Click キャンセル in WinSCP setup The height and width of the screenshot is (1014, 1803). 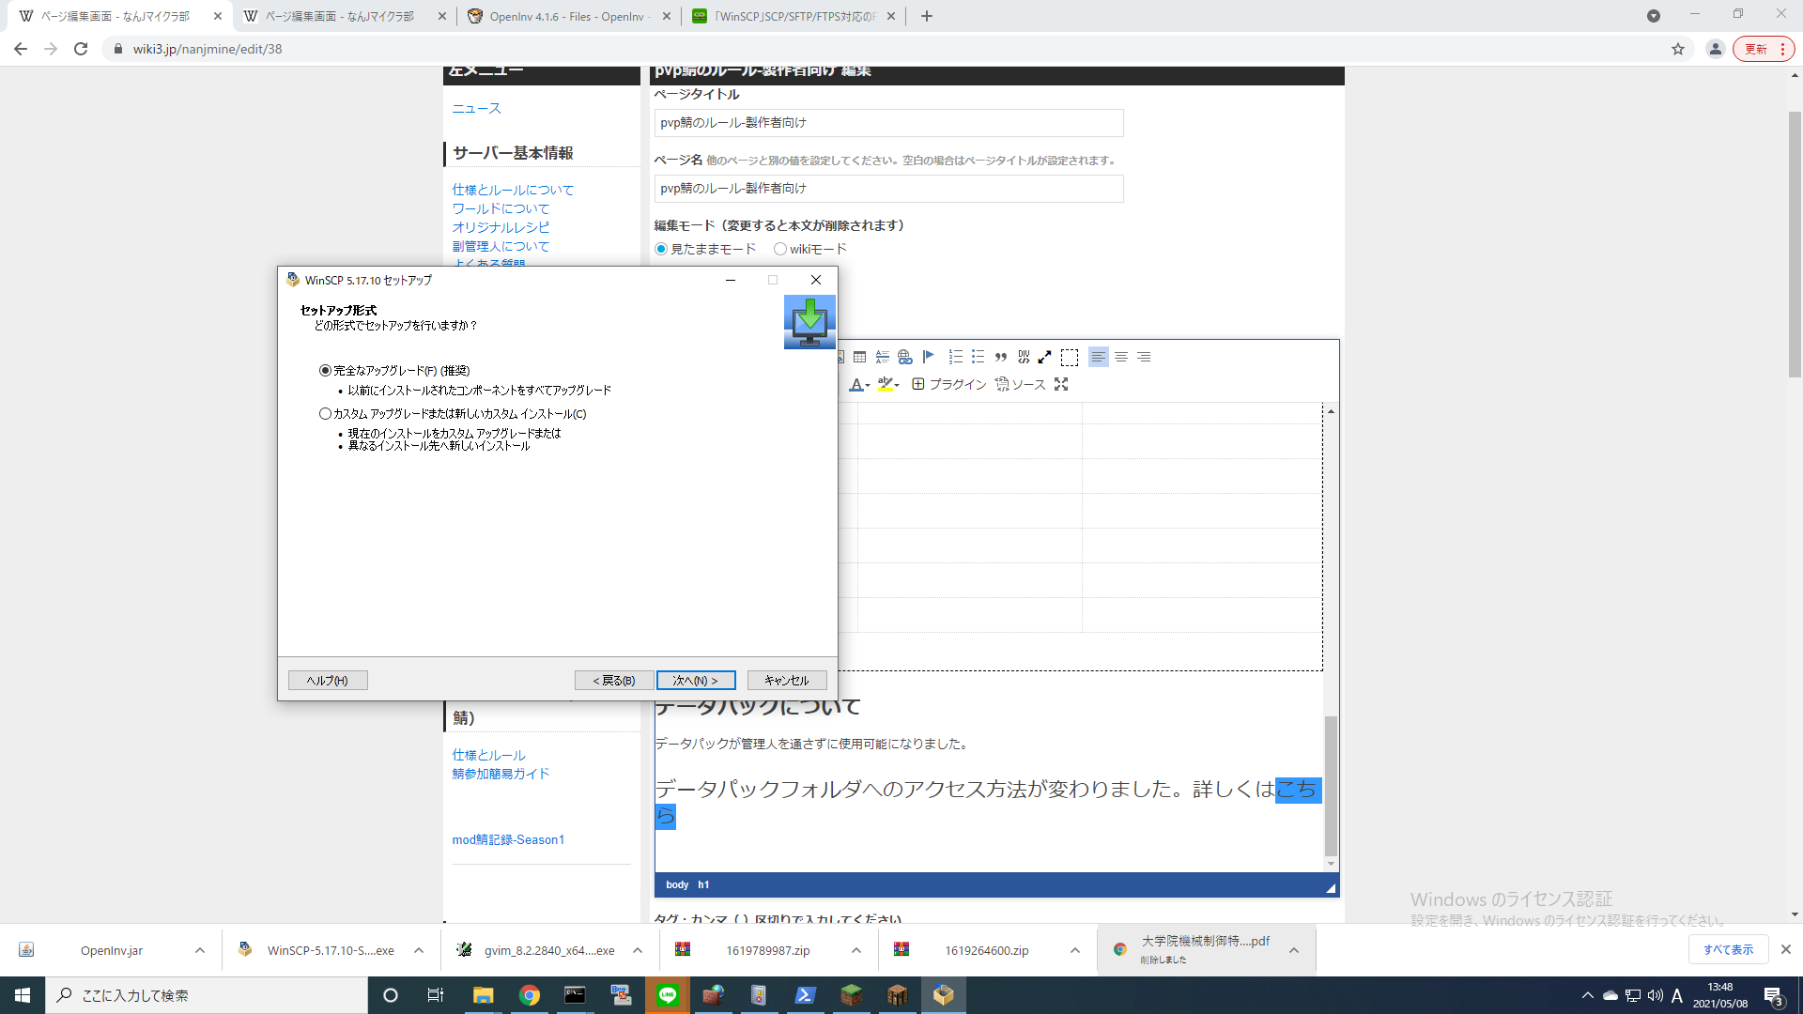[787, 681]
